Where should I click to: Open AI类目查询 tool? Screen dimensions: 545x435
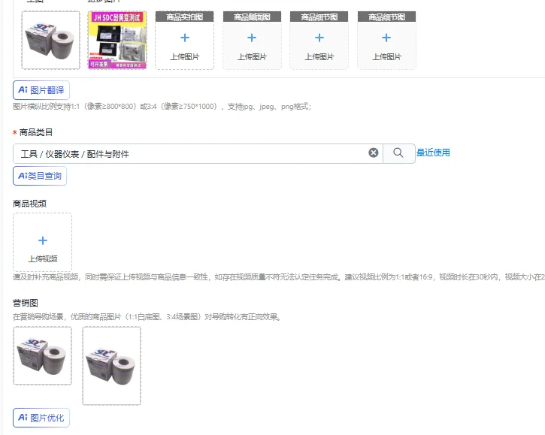tap(40, 176)
